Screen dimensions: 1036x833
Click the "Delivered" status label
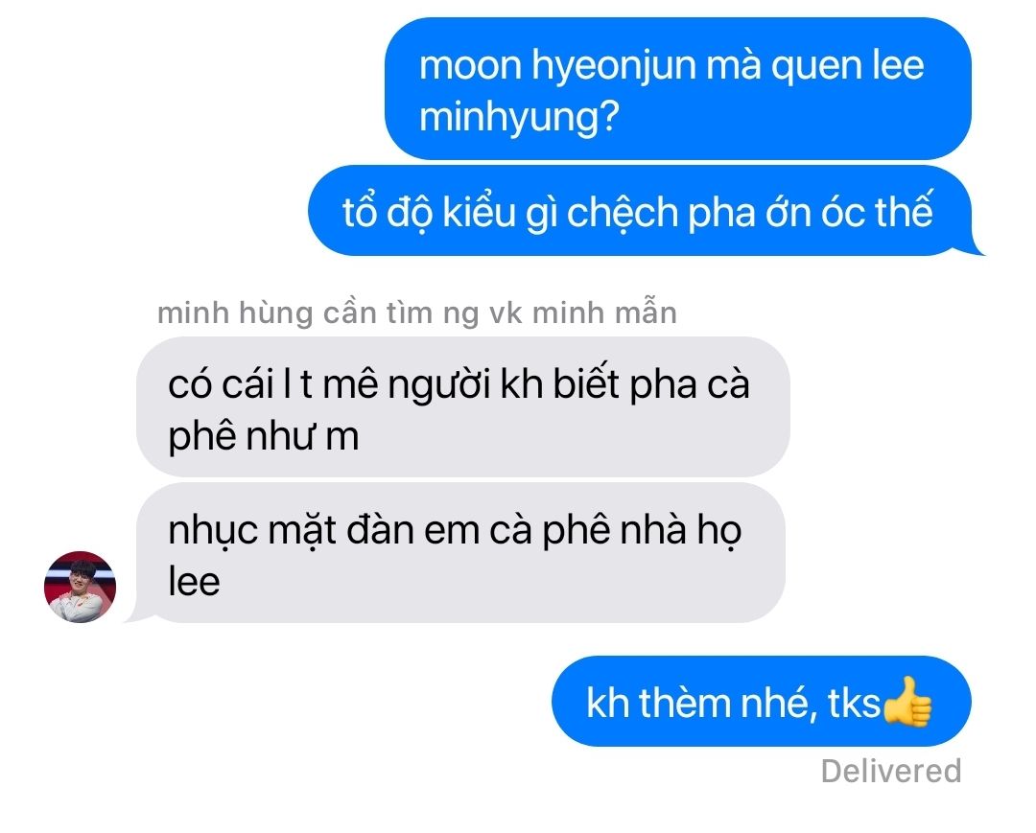(890, 771)
